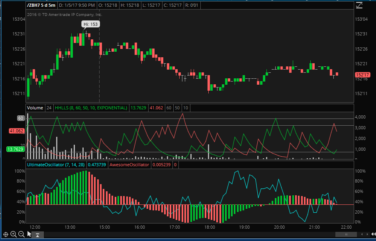Viewport: 376px width, 241px height.
Task: Click the Hi: 153 price bubble
Action: pyautogui.click(x=90, y=24)
